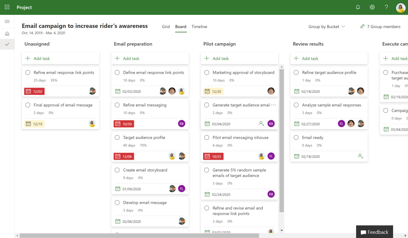Click the yellow 12/20 due date badge
This screenshot has width=408, height=238.
pyautogui.click(x=213, y=91)
